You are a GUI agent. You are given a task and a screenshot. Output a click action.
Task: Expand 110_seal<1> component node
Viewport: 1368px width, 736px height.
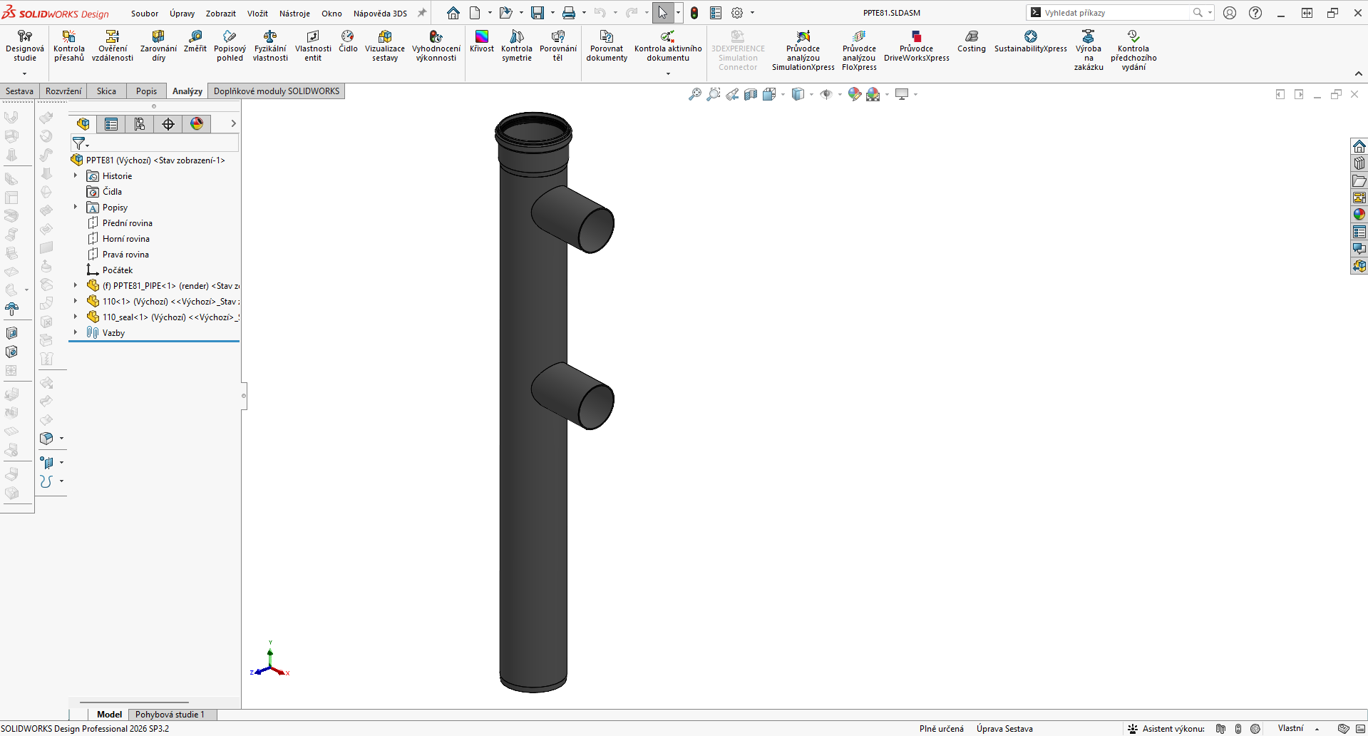[x=76, y=317]
